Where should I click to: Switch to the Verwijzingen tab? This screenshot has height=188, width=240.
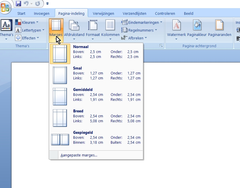[x=103, y=13]
